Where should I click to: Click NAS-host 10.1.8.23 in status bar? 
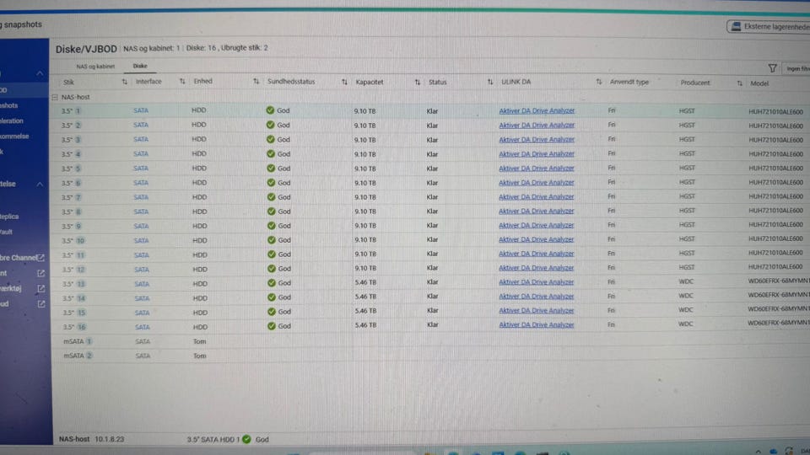pyautogui.click(x=91, y=439)
